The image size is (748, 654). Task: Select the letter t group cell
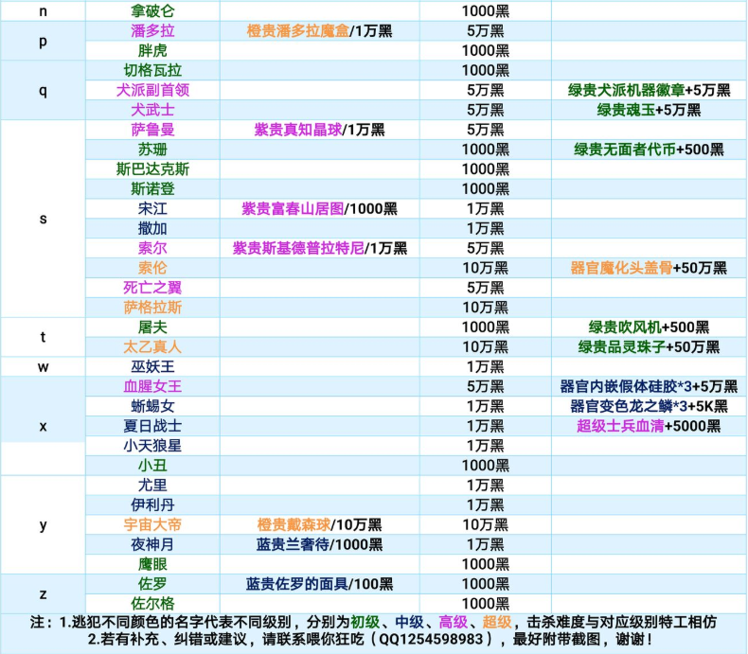[43, 337]
